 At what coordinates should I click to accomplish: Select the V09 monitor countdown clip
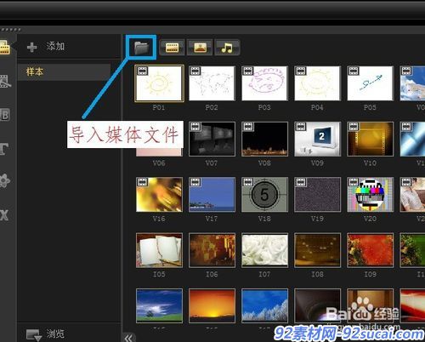[x=317, y=139]
